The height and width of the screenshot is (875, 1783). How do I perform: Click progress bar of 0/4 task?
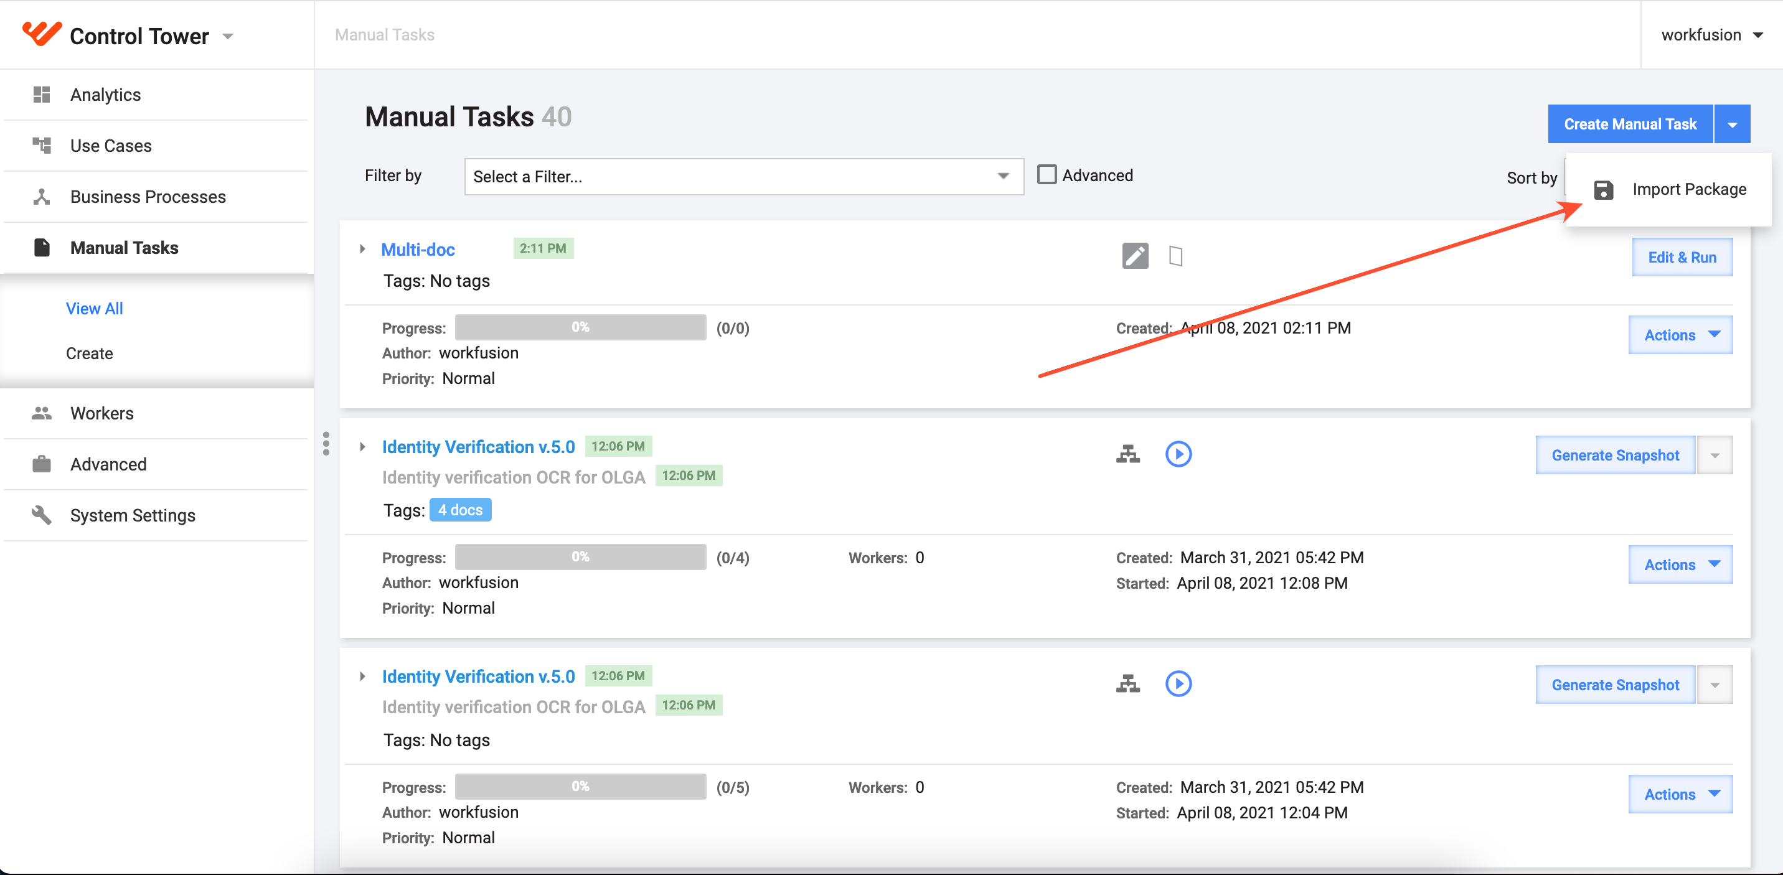pos(581,557)
